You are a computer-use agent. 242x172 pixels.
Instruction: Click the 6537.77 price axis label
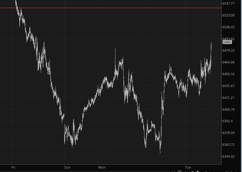tap(228, 3)
